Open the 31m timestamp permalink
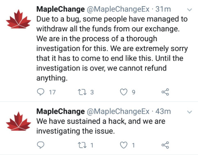The width and height of the screenshot is (198, 155). pyautogui.click(x=163, y=9)
